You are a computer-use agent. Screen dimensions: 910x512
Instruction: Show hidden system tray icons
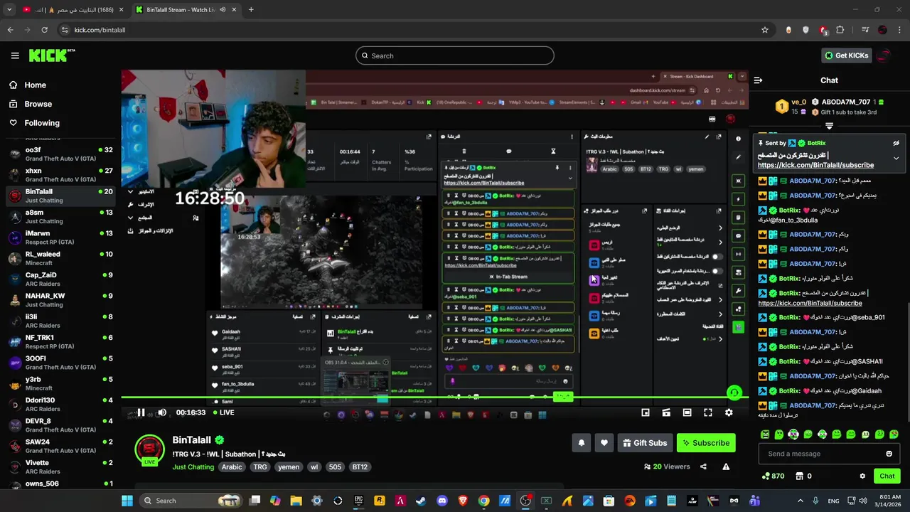tap(800, 501)
